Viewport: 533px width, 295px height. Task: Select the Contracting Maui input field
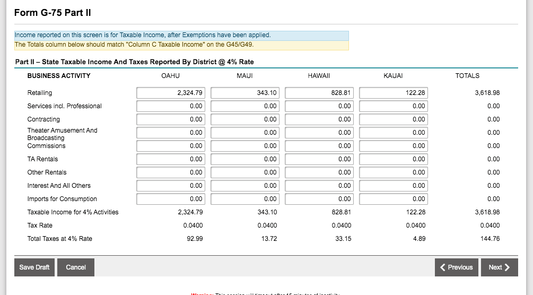coord(244,119)
